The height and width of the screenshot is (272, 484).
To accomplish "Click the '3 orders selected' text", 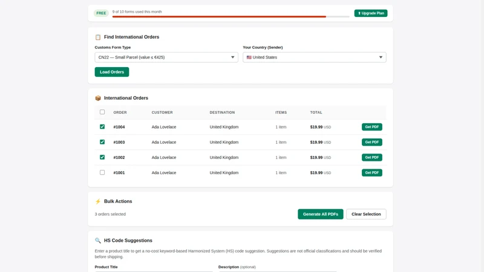I will (x=110, y=214).
